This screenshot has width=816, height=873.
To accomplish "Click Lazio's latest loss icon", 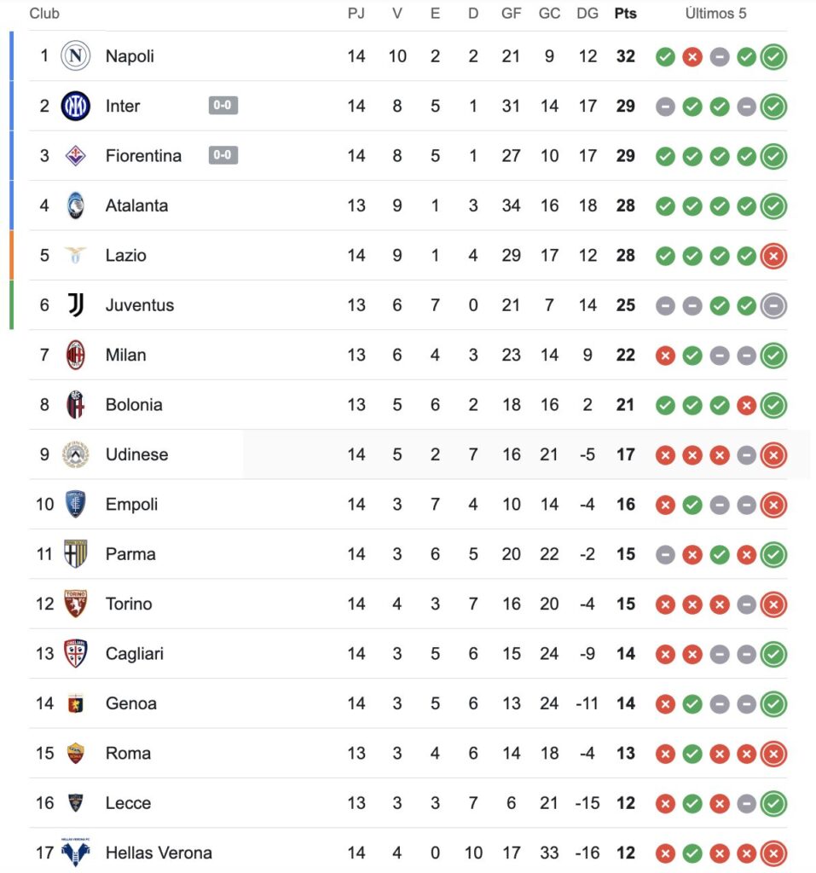I will [x=773, y=256].
